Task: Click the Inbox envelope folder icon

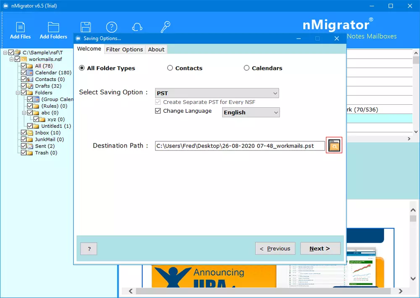Action: 30,132
